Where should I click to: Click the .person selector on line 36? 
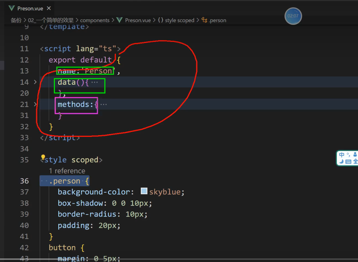click(64, 181)
